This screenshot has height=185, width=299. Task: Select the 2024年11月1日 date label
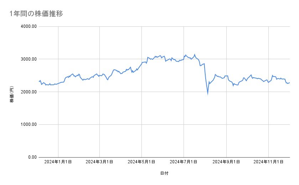[x=268, y=161]
